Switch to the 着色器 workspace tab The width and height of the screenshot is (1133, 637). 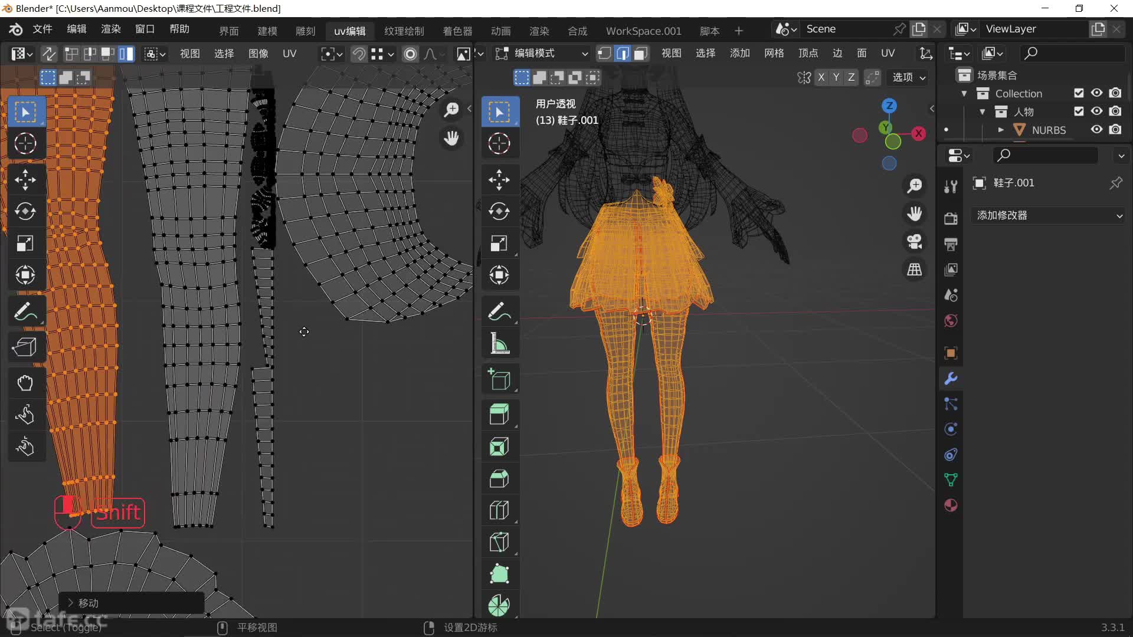coord(457,31)
